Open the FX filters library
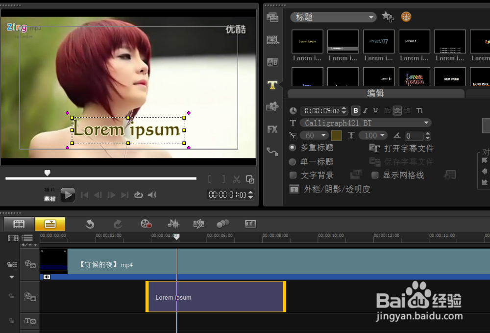The image size is (490, 333). click(x=272, y=129)
